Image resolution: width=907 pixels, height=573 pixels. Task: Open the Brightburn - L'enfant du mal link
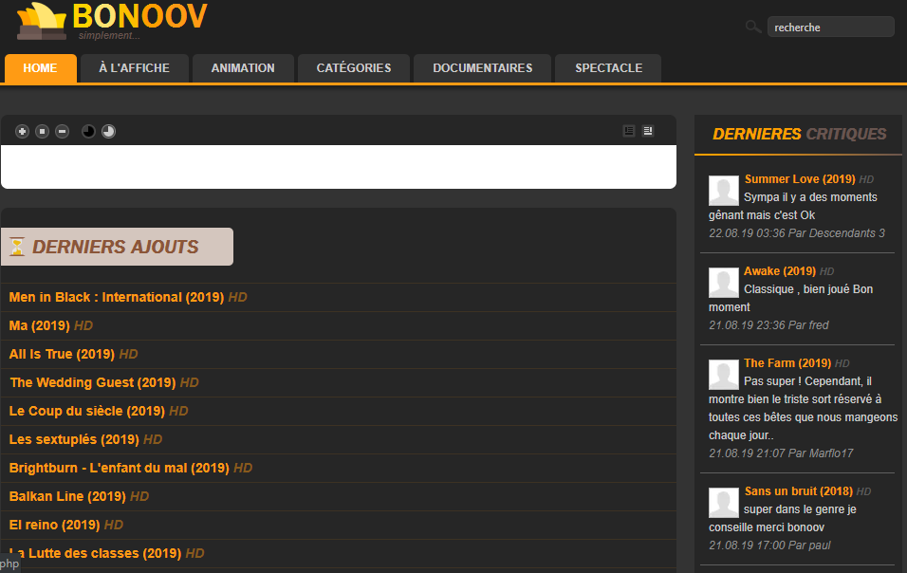click(x=120, y=468)
